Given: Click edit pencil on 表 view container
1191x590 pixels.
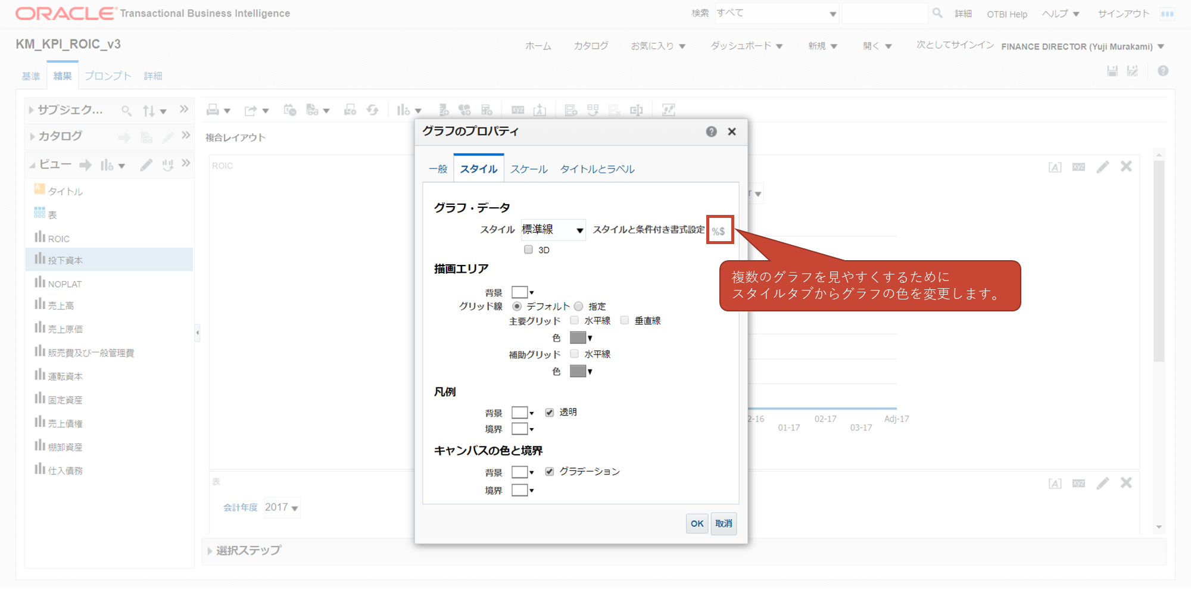Looking at the screenshot, I should pyautogui.click(x=1103, y=483).
